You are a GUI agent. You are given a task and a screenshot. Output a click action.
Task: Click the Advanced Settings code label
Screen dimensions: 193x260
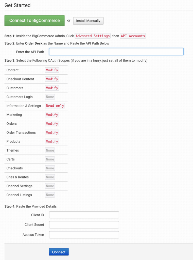tap(93, 36)
